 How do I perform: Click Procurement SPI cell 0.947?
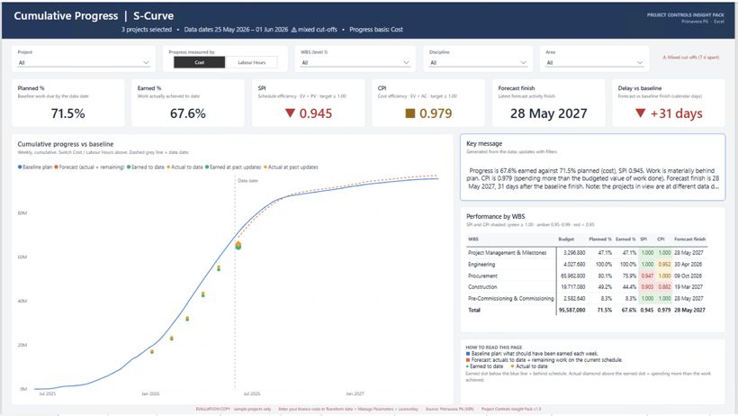pyautogui.click(x=647, y=276)
